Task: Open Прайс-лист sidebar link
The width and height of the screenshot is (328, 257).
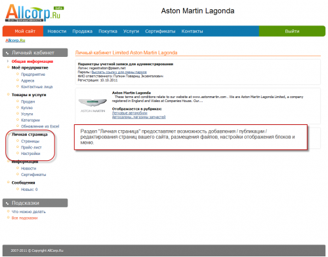Action: (x=31, y=147)
